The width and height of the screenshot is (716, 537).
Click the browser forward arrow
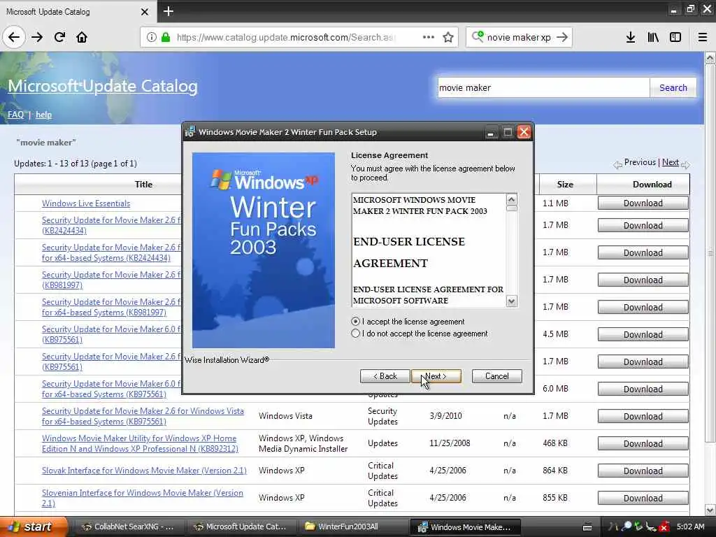pyautogui.click(x=37, y=37)
